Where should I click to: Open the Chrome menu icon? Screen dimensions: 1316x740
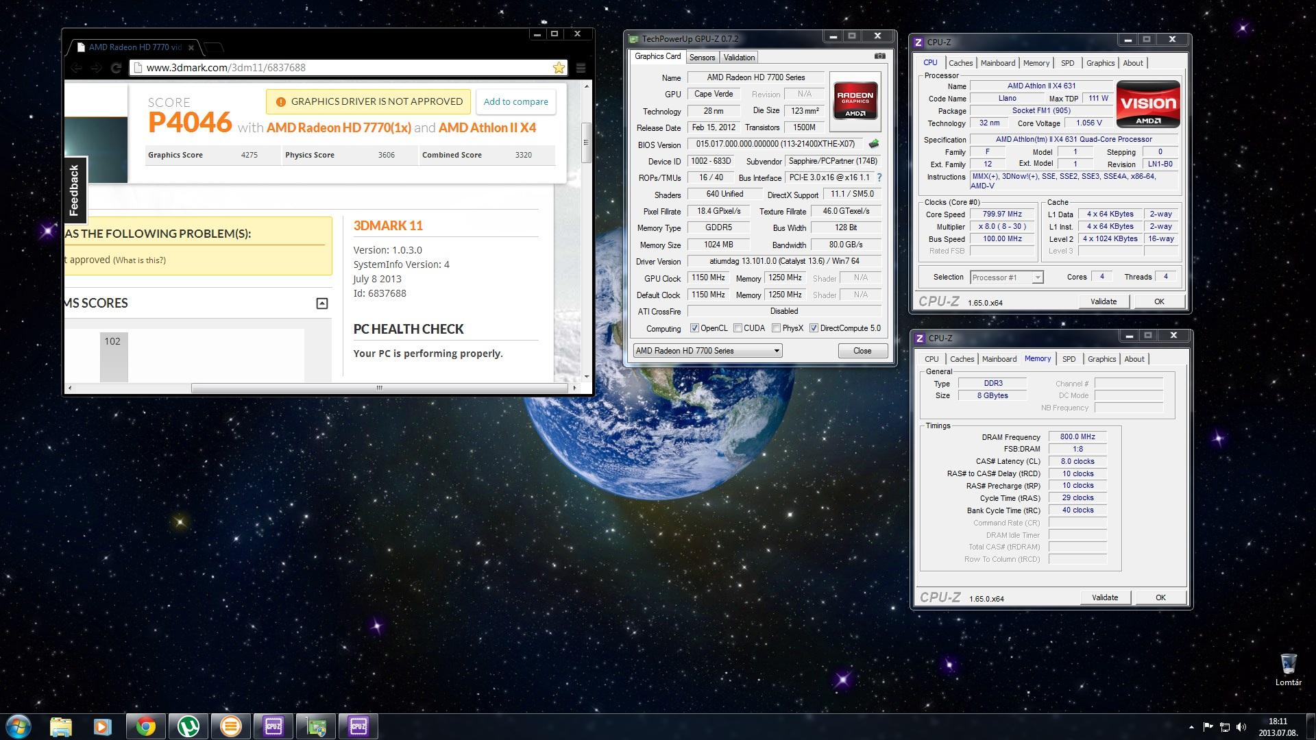click(581, 67)
